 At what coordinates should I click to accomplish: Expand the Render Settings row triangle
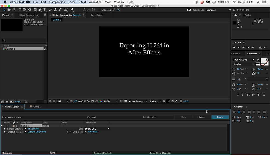[5, 129]
